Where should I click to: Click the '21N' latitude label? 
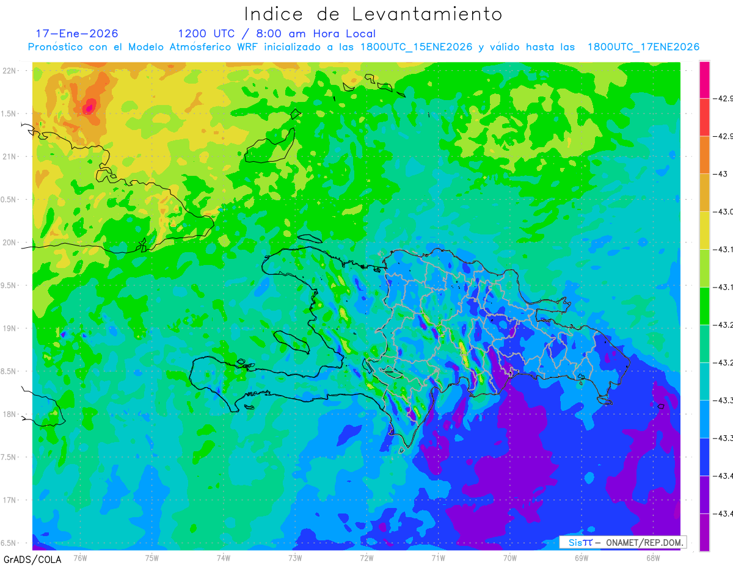pos(9,157)
